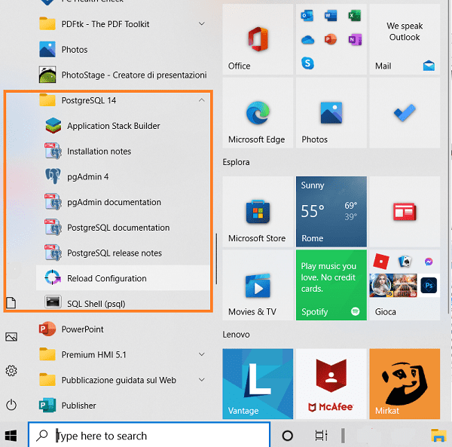This screenshot has width=452, height=447.
Task: Open OneDrive from Office apps tile
Action: [307, 39]
